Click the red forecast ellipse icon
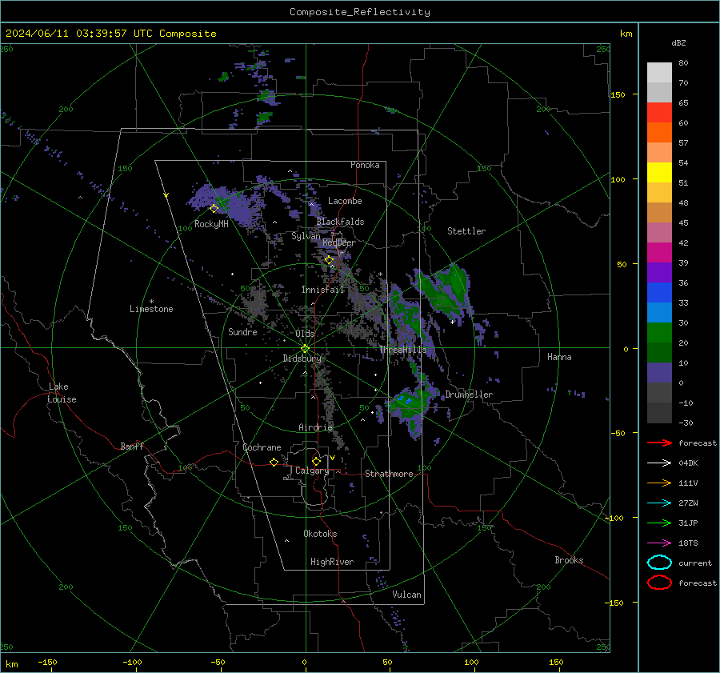The width and height of the screenshot is (720, 673). pyautogui.click(x=659, y=583)
